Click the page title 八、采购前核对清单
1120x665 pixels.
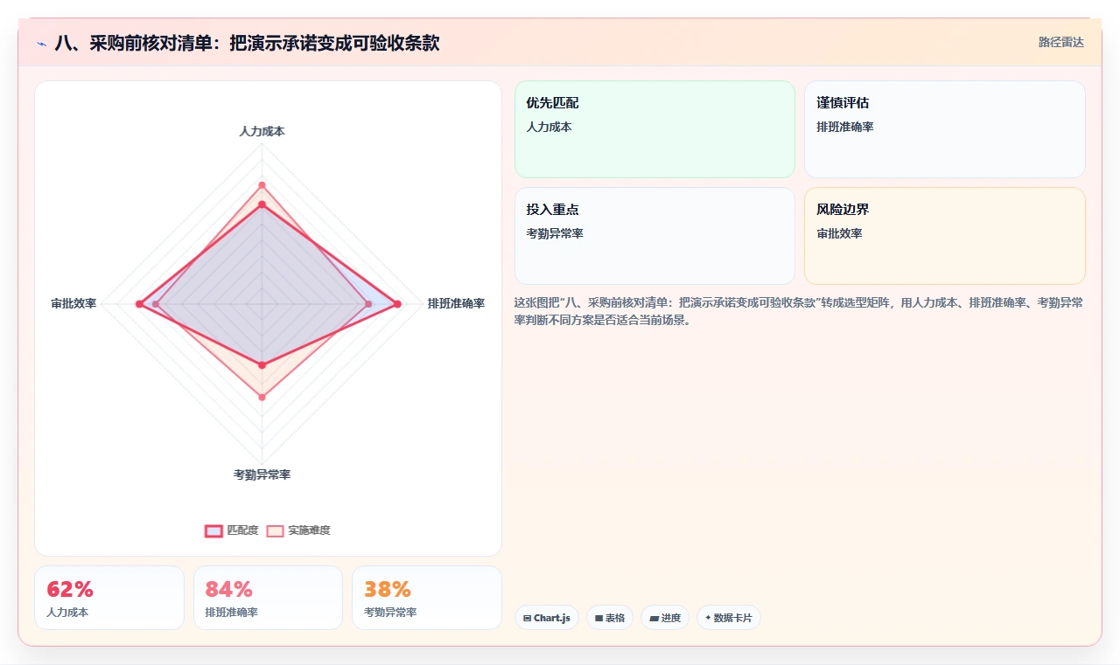(247, 43)
